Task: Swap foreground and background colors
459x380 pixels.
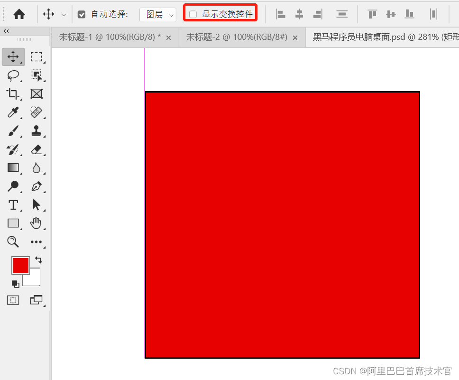Action: click(38, 260)
